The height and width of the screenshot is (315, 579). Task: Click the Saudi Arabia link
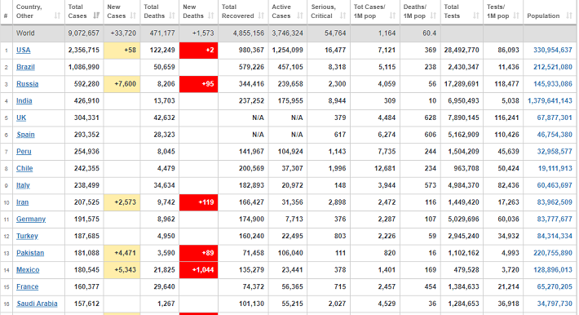[x=37, y=304]
